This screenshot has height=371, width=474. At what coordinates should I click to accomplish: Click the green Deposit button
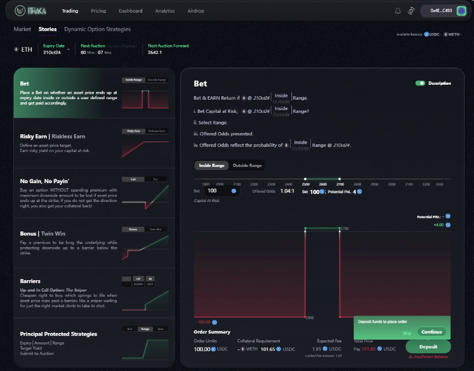[x=428, y=347]
